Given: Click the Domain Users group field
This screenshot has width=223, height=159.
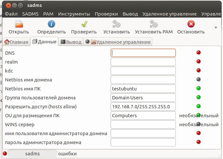Looking at the screenshot, I should [143, 98].
